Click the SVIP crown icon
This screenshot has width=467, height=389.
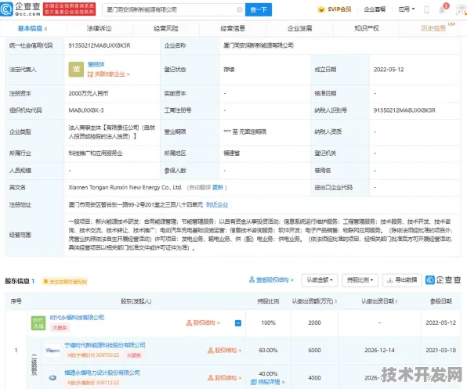pyautogui.click(x=321, y=9)
